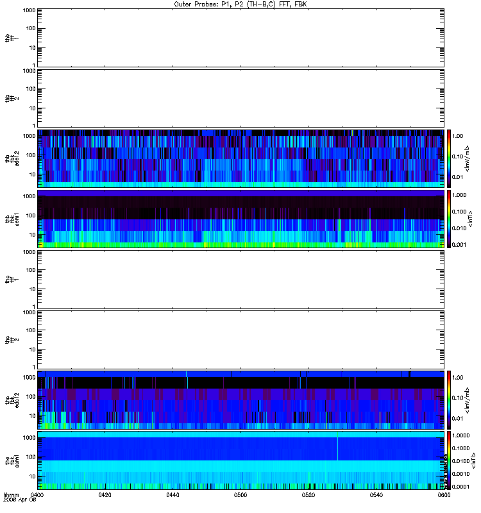Viewport: 481px width, 513px height.
Task: Click the 100 y-axis tick of thc fbk edc12 panel
Action: [x=31, y=396]
